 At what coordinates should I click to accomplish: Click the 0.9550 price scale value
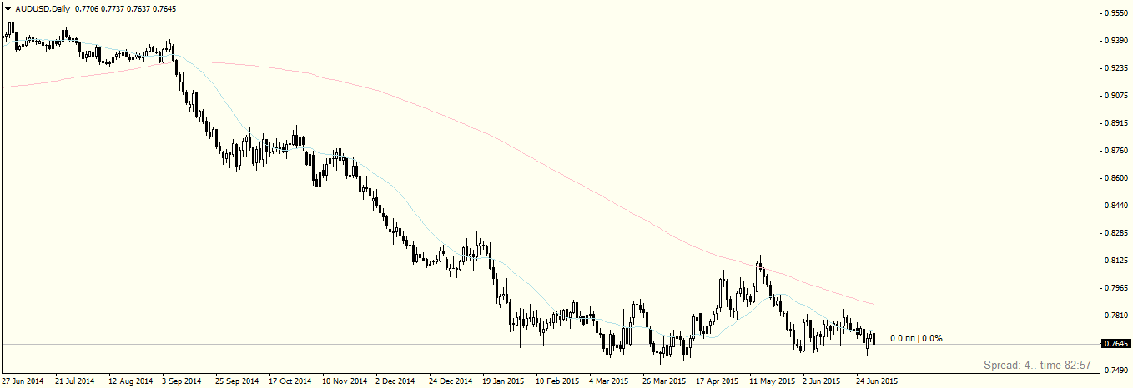tap(1116, 13)
